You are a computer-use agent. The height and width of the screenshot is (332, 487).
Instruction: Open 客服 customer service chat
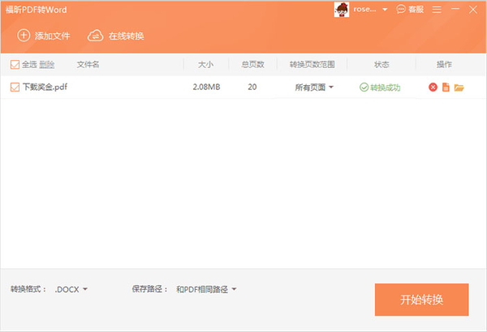click(410, 10)
